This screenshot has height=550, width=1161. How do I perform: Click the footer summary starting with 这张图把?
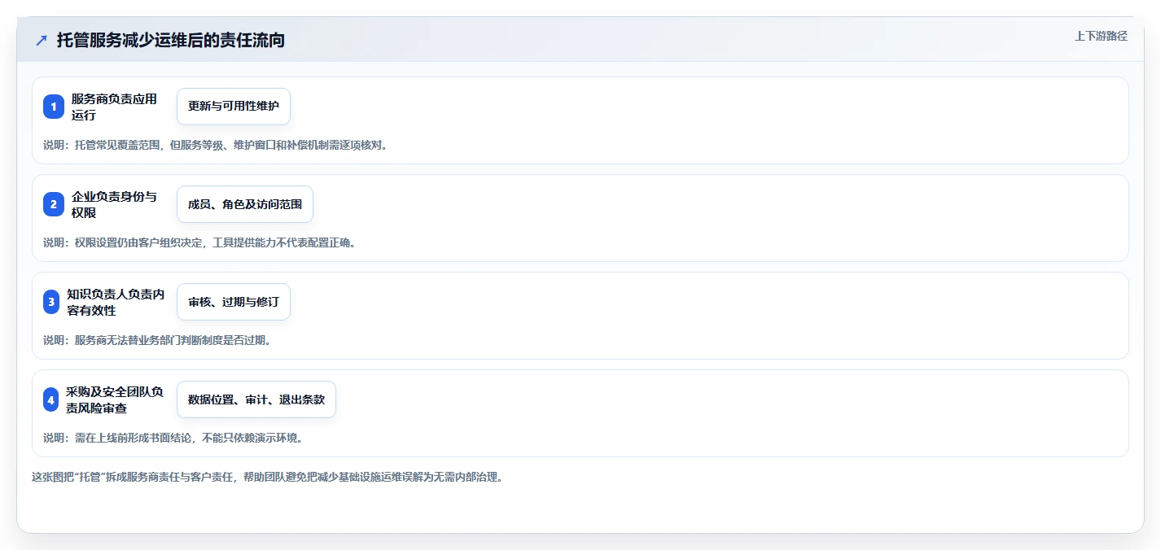(269, 477)
